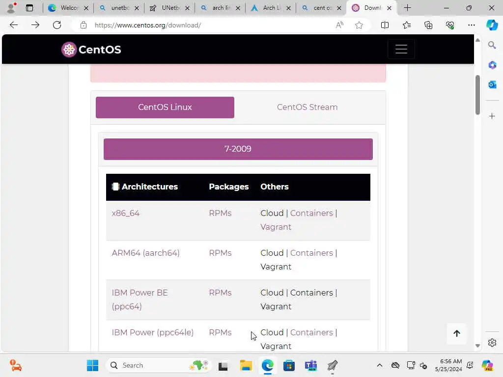Open Microsoft 365 sidebar app
The image size is (503, 377).
492,65
